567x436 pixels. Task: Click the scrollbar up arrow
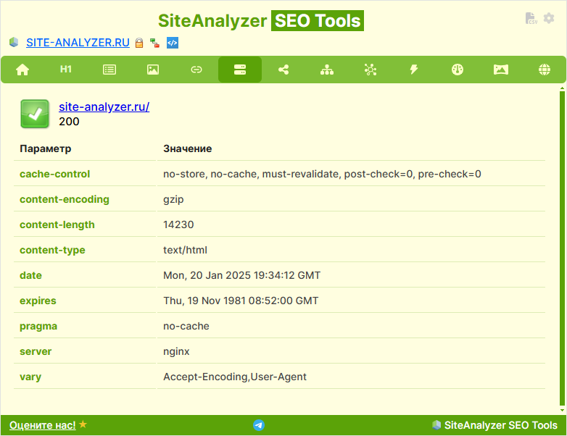click(562, 88)
